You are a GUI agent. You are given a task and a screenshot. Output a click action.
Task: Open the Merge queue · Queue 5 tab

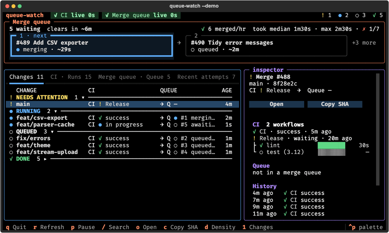pos(134,77)
